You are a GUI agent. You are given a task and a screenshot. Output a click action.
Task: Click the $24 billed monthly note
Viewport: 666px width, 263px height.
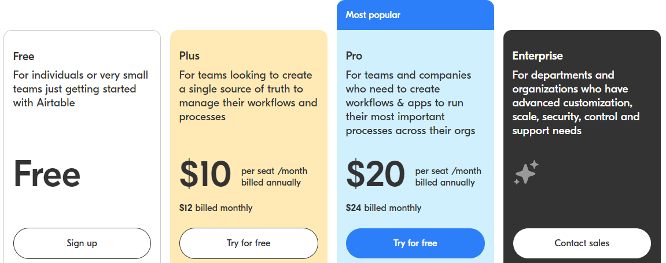[384, 208]
